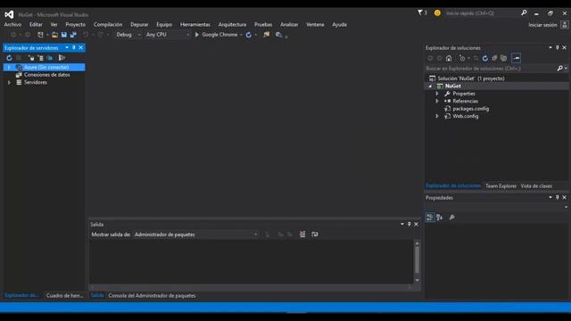Collapse the NuGet project node
Screen dimensions: 571x321
(x=430, y=86)
